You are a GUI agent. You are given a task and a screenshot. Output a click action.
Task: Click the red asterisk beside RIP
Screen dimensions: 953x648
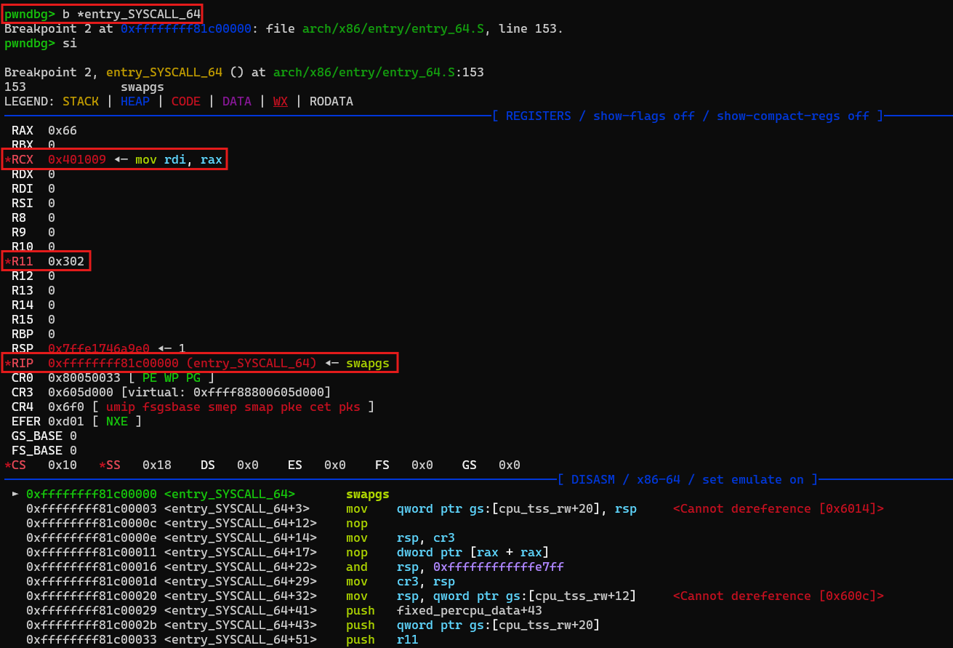point(8,364)
